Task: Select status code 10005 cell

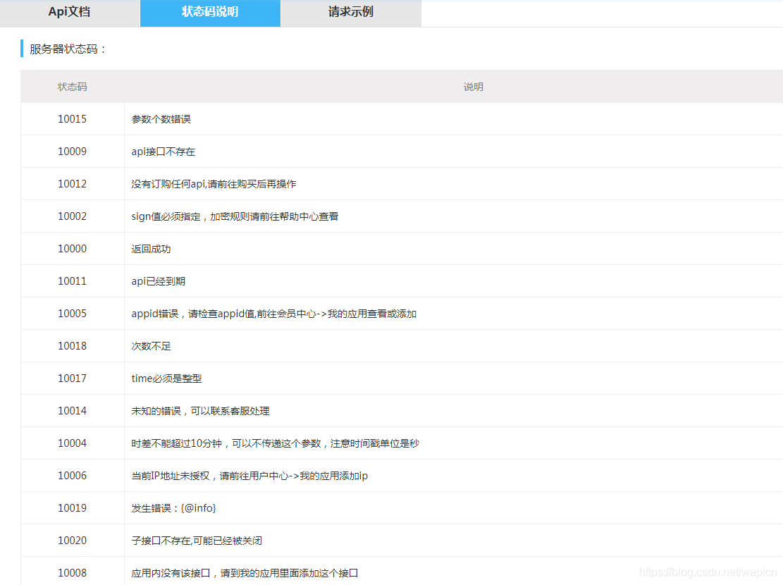Action: pyautogui.click(x=73, y=314)
